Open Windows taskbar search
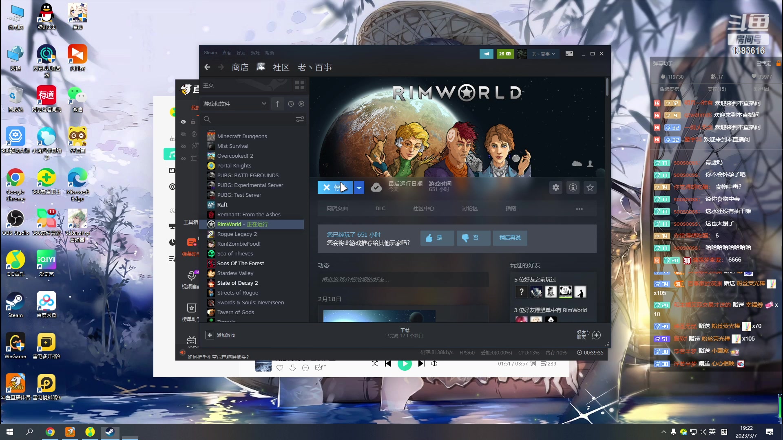The width and height of the screenshot is (783, 440). (29, 432)
